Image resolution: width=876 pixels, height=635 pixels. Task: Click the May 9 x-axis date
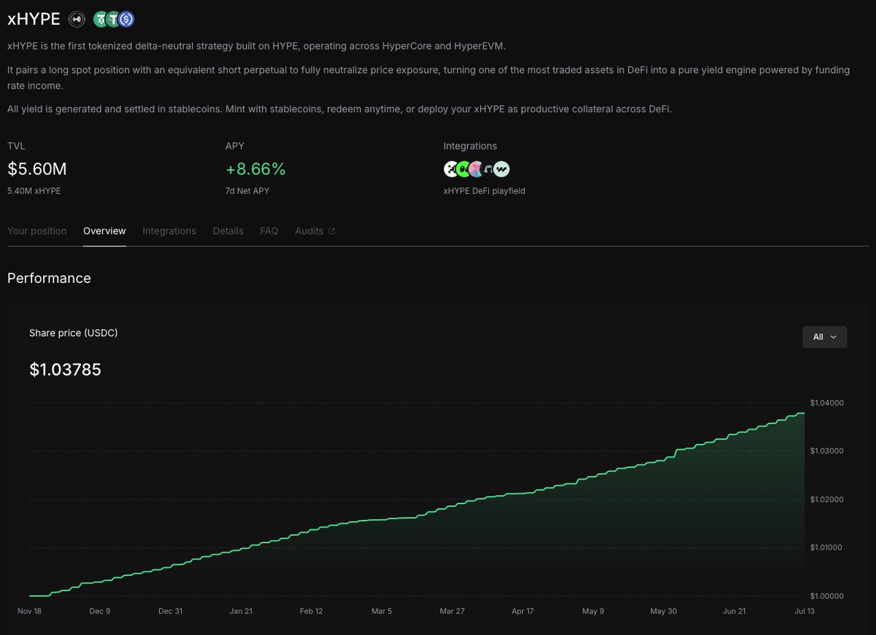593,611
